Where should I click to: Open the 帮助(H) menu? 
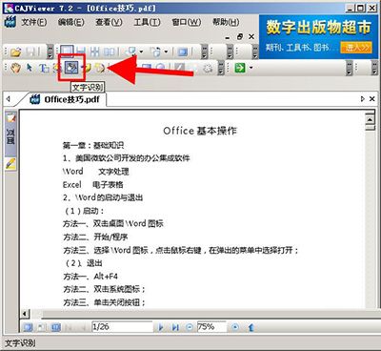tap(226, 22)
